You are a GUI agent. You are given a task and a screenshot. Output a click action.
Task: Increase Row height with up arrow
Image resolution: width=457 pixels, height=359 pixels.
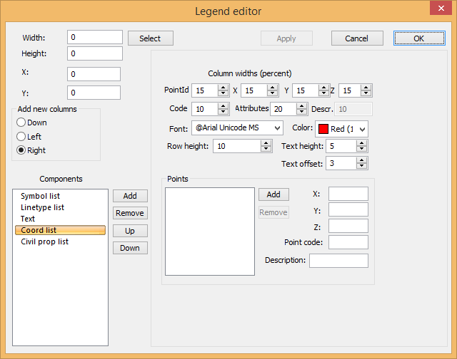[266, 142]
